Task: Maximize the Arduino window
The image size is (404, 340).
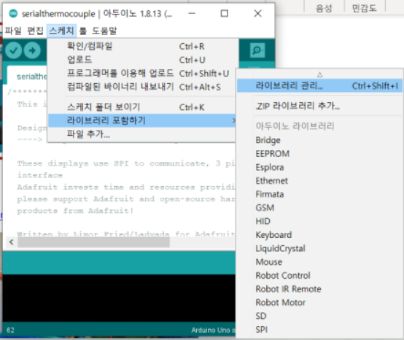Action: pyautogui.click(x=225, y=13)
